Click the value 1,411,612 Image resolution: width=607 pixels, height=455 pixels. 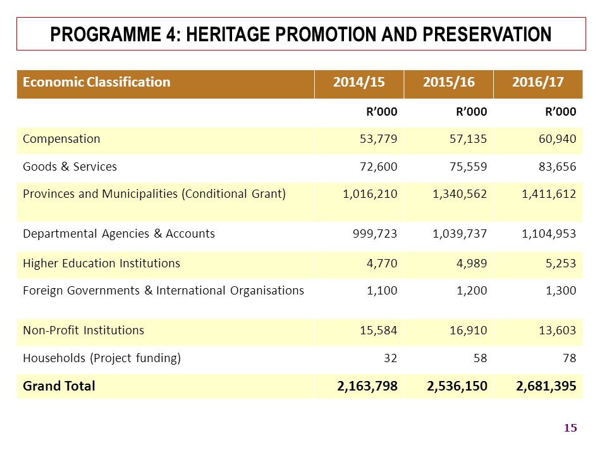(549, 194)
